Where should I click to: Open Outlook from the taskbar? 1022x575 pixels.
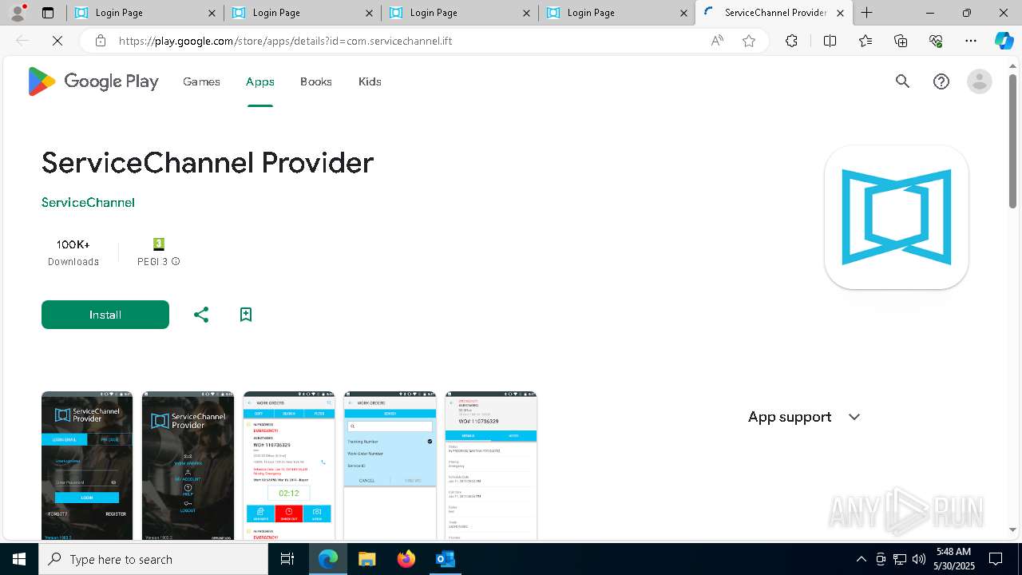(x=446, y=559)
